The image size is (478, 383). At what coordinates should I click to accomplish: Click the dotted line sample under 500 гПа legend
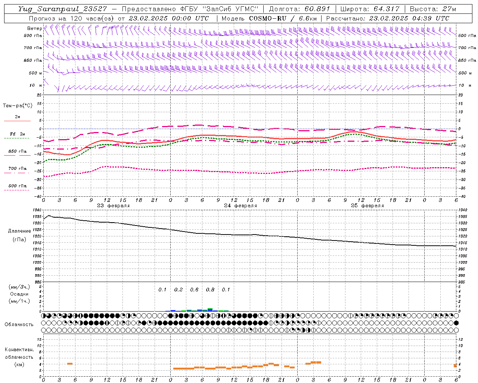(16, 190)
